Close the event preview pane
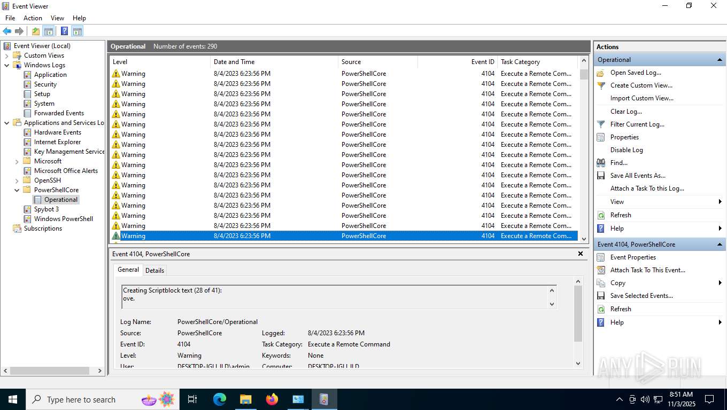The width and height of the screenshot is (727, 410). (581, 254)
